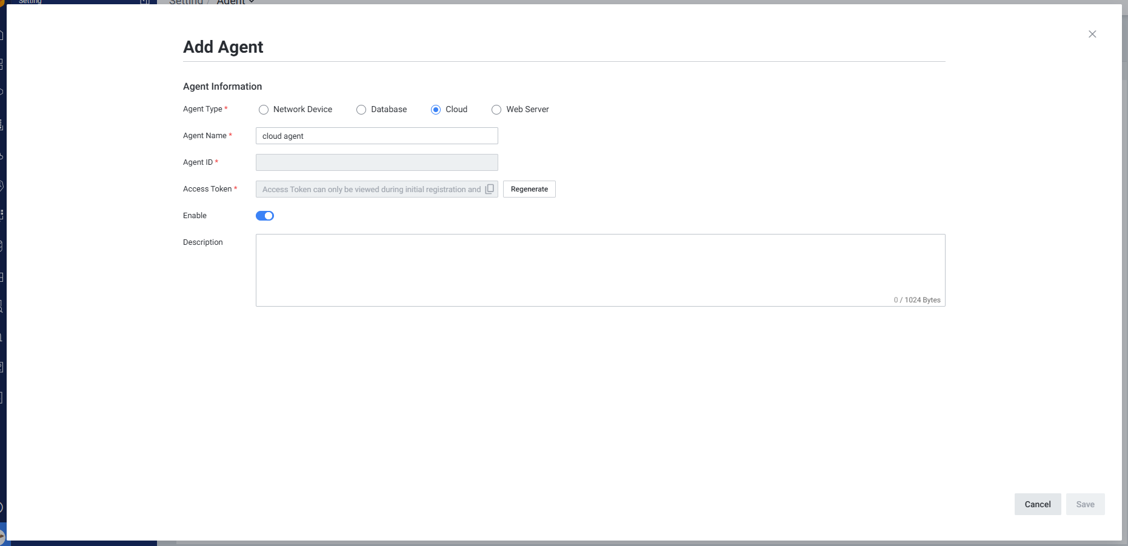Click the user avatar at the bottom-left corner

[x=2, y=536]
